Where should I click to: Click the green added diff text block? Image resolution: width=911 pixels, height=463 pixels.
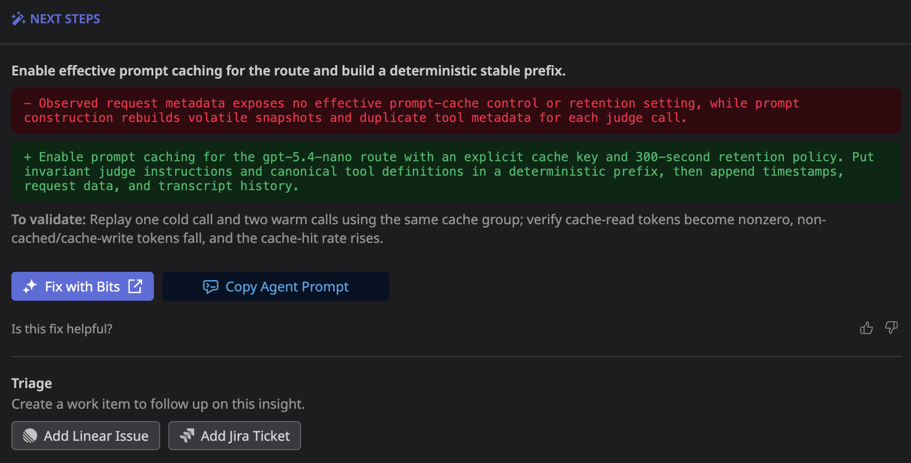457,172
